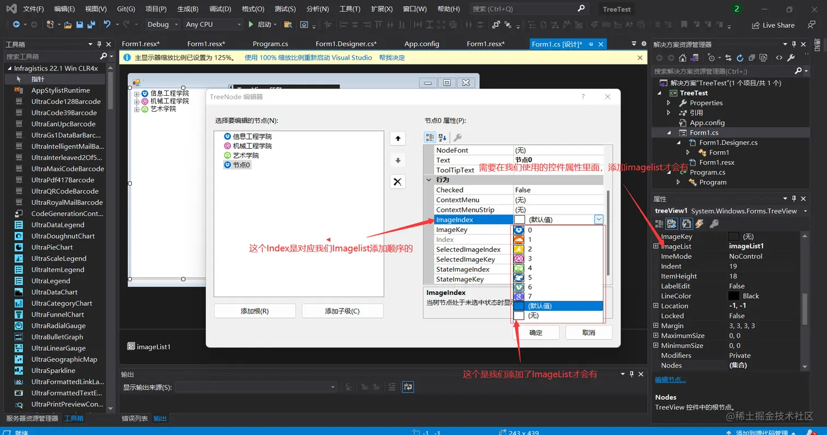Open the 调试(D) menu

pyautogui.click(x=220, y=9)
